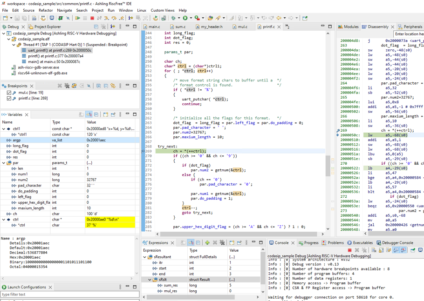The width and height of the screenshot is (424, 301).
Task: Click the yellow highlighted ctrl value cell
Action: coord(110,220)
